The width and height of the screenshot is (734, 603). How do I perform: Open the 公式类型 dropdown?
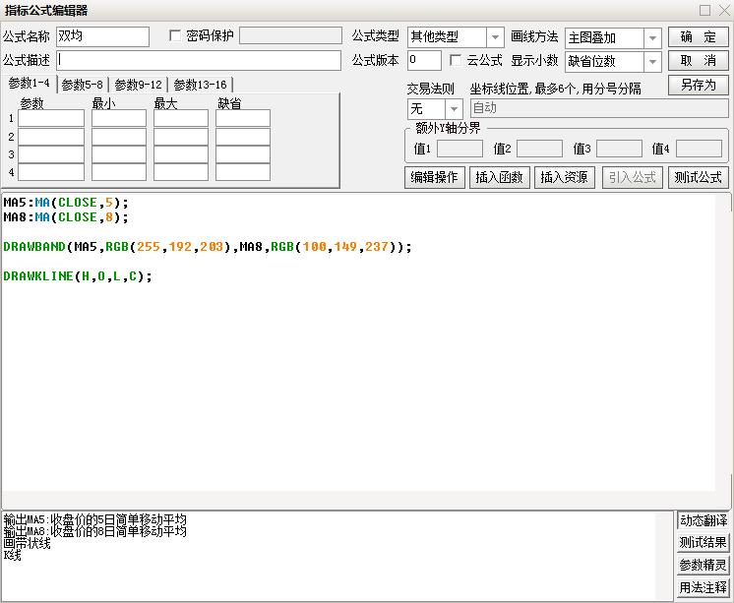(x=495, y=37)
